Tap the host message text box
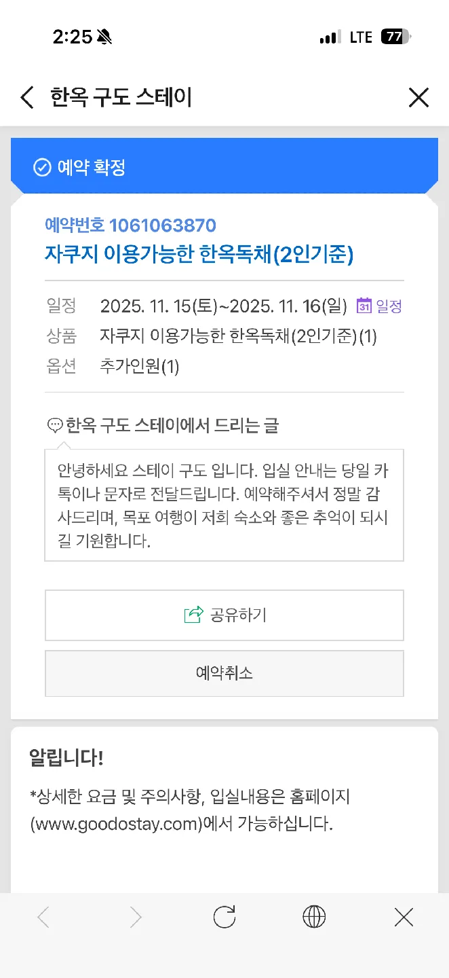Image resolution: width=449 pixels, height=978 pixels. pos(224,505)
